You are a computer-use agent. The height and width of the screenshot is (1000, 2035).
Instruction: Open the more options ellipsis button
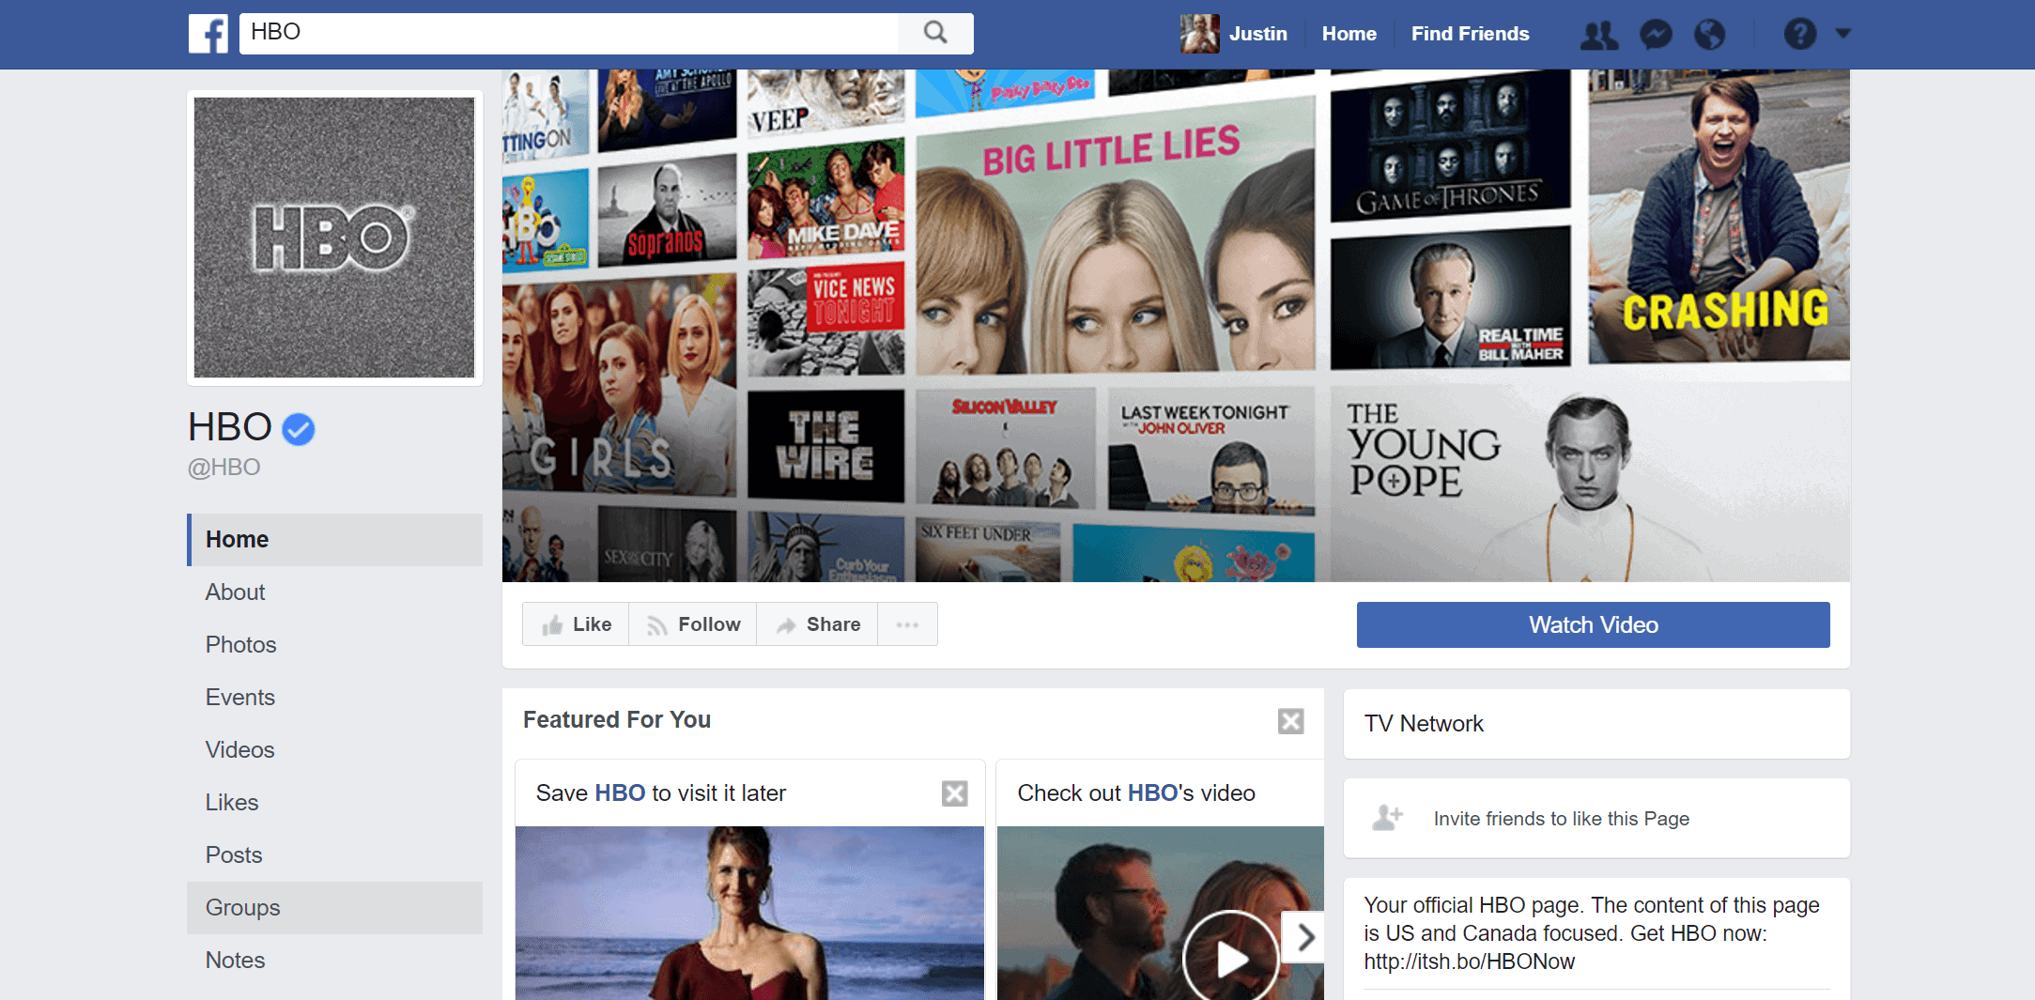pos(907,624)
